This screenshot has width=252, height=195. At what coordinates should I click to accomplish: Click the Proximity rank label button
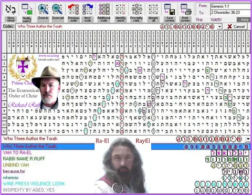tap(136, 19)
